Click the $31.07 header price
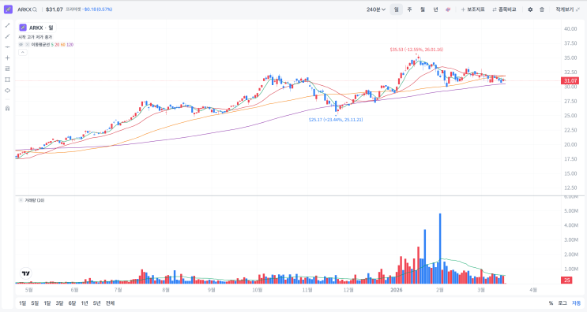Viewport: 587px width, 312px height. click(55, 9)
